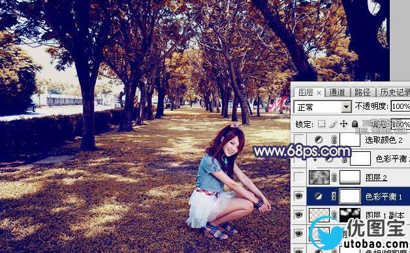Click adjustment icon of 色彩平衡 1 layer
The image size is (410, 253).
coord(319,196)
